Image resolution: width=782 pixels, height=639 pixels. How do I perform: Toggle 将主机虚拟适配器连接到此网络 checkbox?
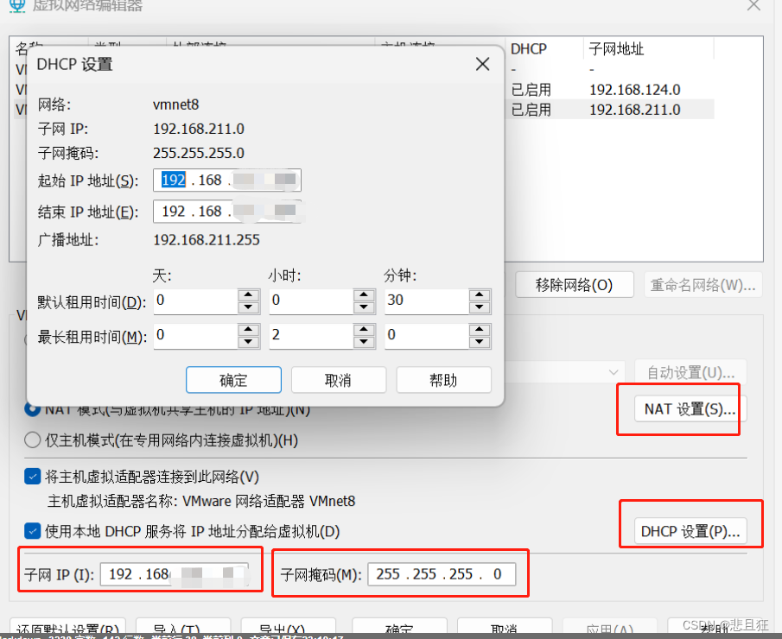pyautogui.click(x=33, y=477)
